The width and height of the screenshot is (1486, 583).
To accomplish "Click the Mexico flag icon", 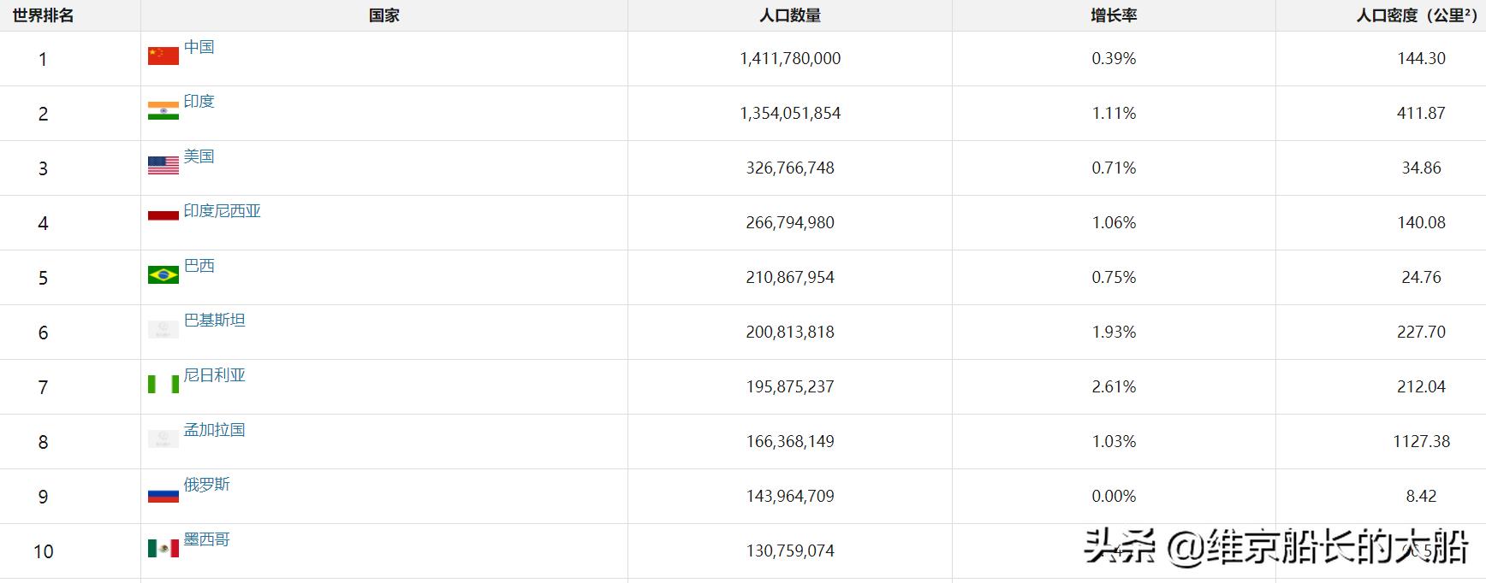I will click(163, 548).
